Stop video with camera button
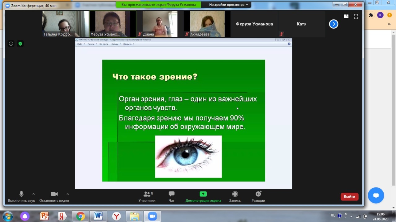The width and height of the screenshot is (396, 222). (54, 194)
